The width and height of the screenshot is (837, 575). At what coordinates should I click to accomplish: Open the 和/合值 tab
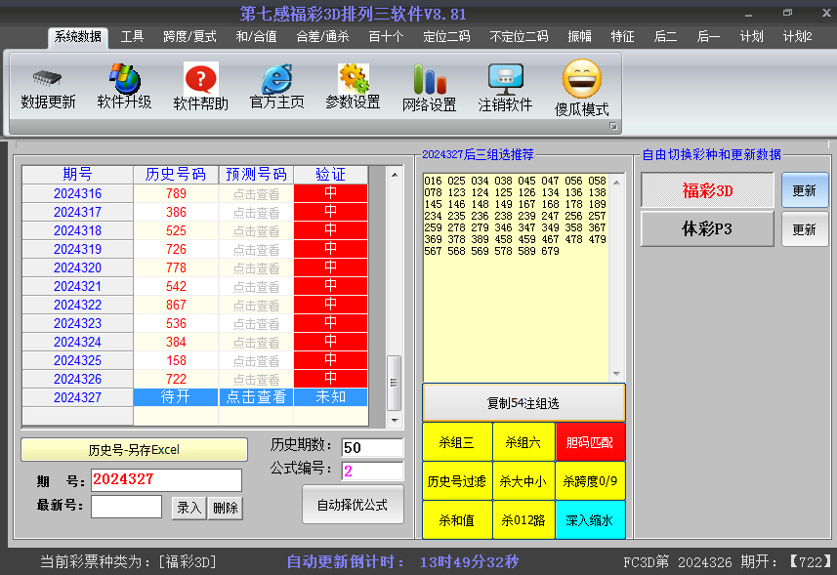pyautogui.click(x=256, y=37)
